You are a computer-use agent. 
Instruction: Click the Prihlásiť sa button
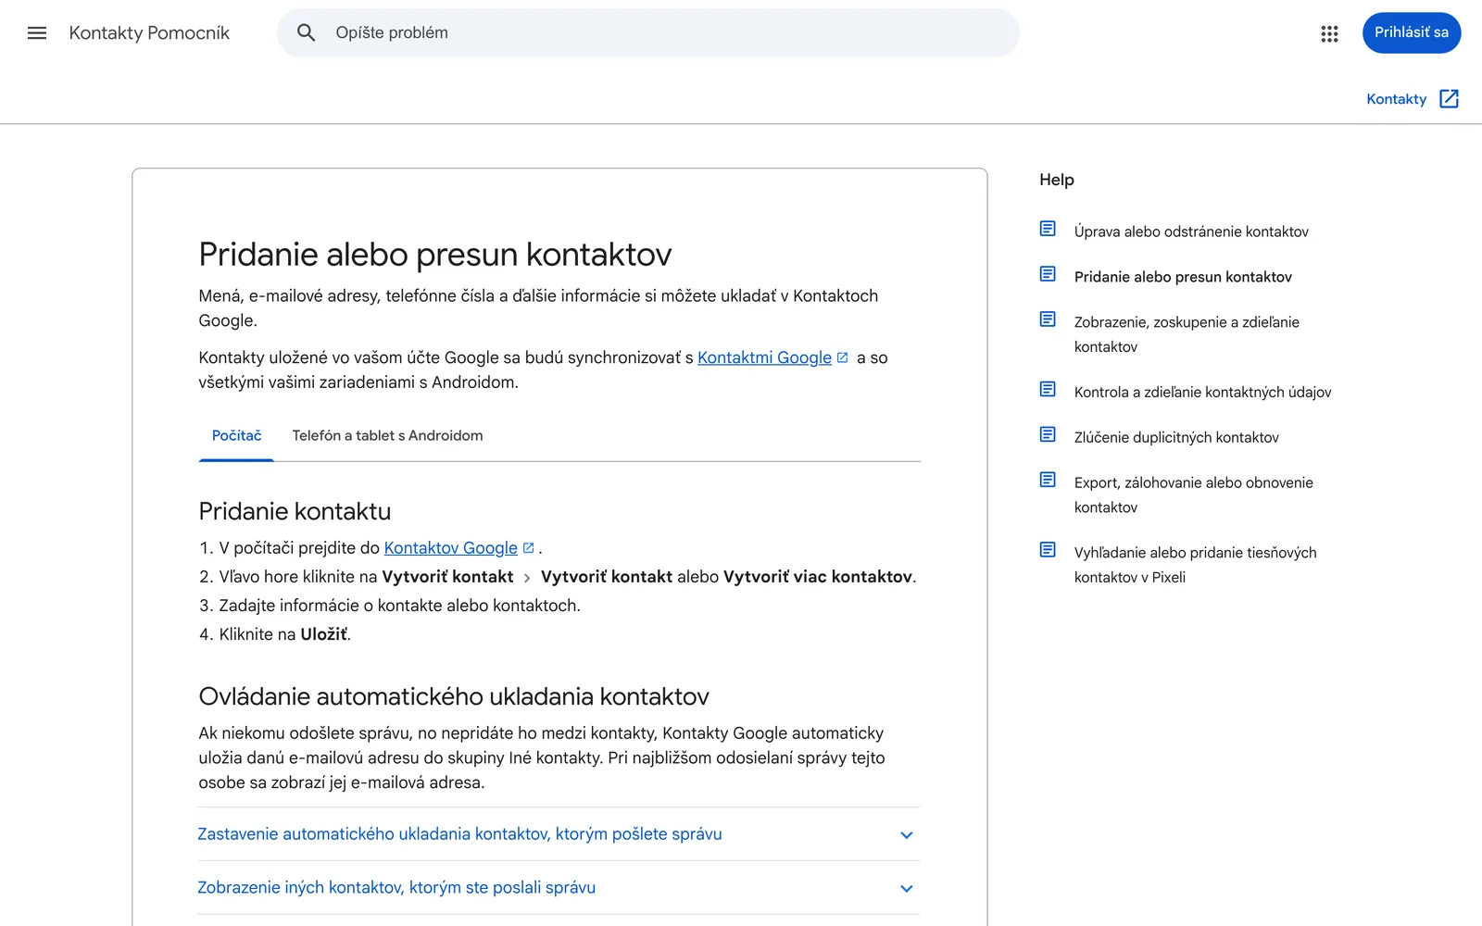(x=1412, y=33)
